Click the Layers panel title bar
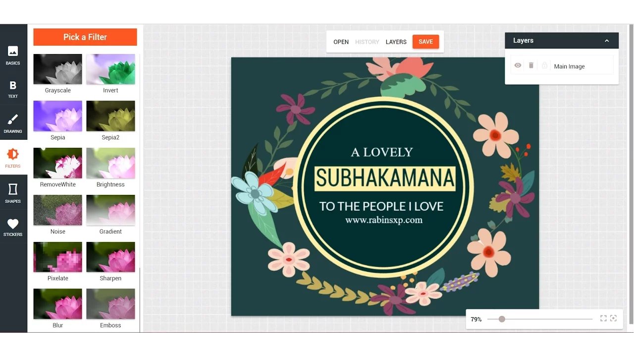This screenshot has width=634, height=357. (562, 41)
